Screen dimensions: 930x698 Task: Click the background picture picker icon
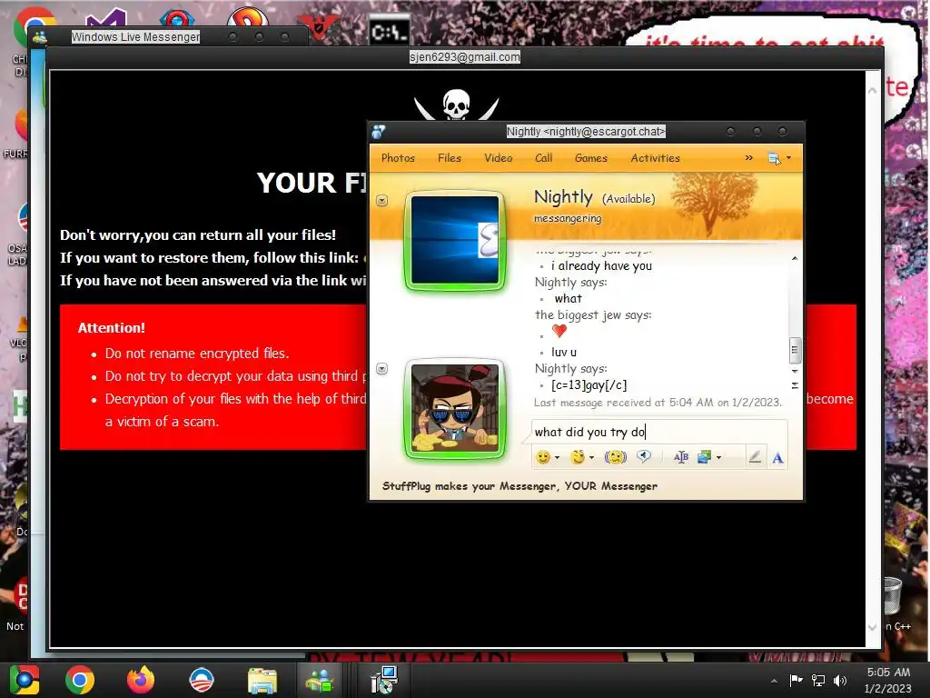pos(704,457)
